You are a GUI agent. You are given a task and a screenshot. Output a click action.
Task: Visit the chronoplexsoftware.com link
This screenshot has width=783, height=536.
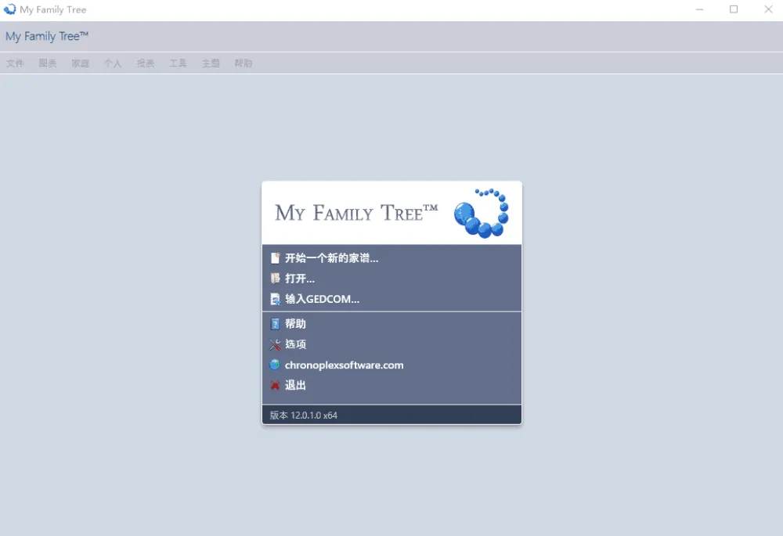point(345,365)
